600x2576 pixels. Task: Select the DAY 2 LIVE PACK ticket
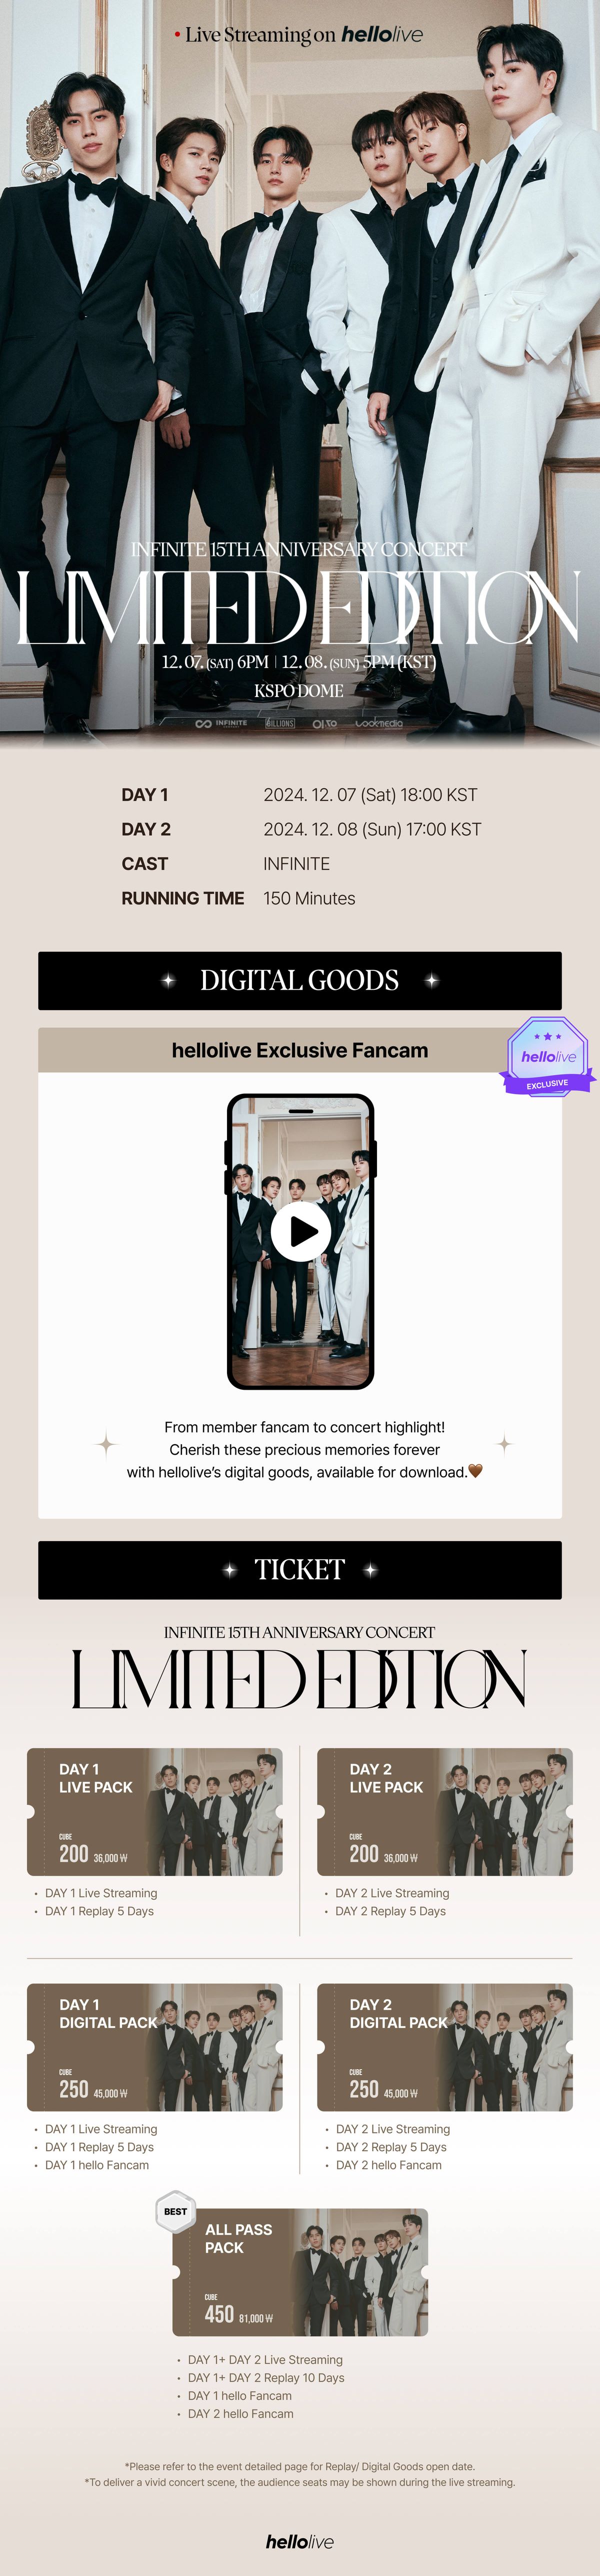[445, 1812]
